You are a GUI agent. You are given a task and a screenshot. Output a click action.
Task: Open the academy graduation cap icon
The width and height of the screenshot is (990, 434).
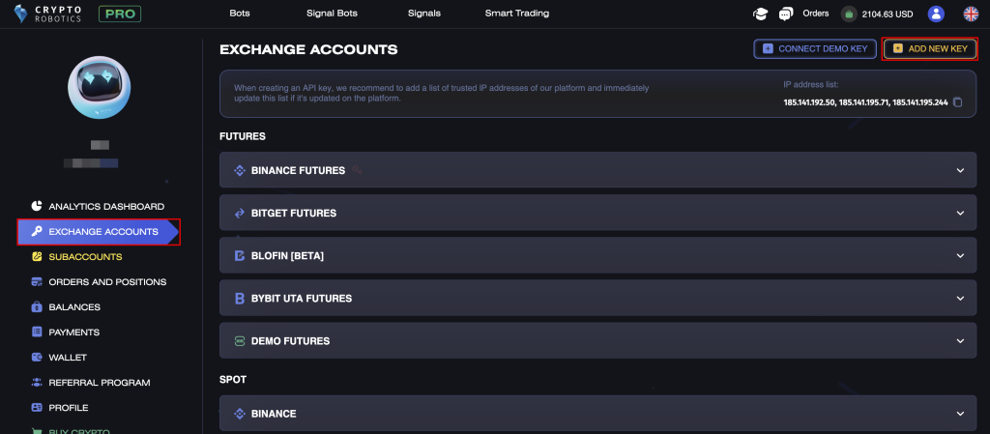[760, 14]
